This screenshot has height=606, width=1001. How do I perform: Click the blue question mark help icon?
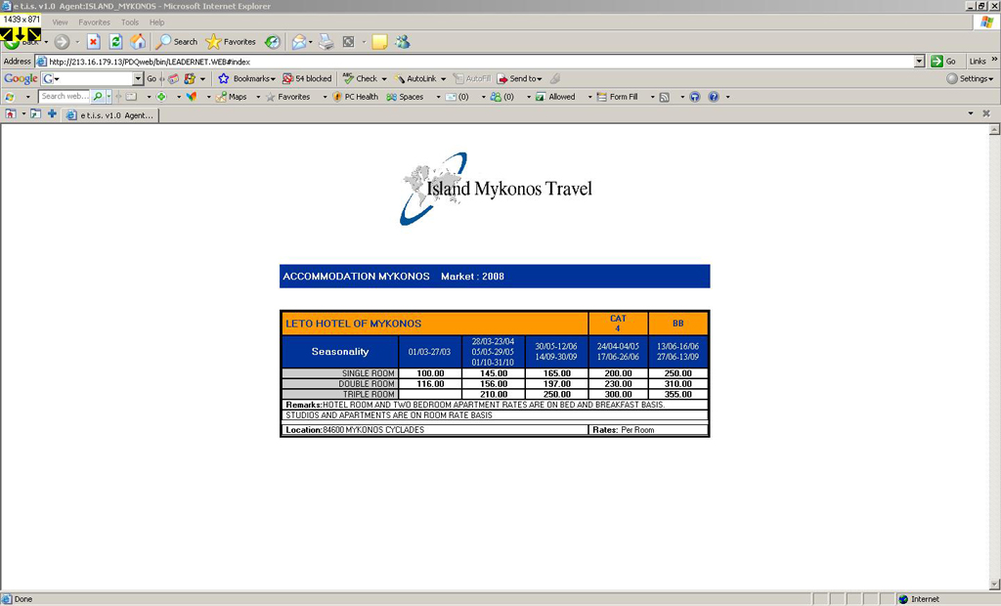[x=714, y=97]
